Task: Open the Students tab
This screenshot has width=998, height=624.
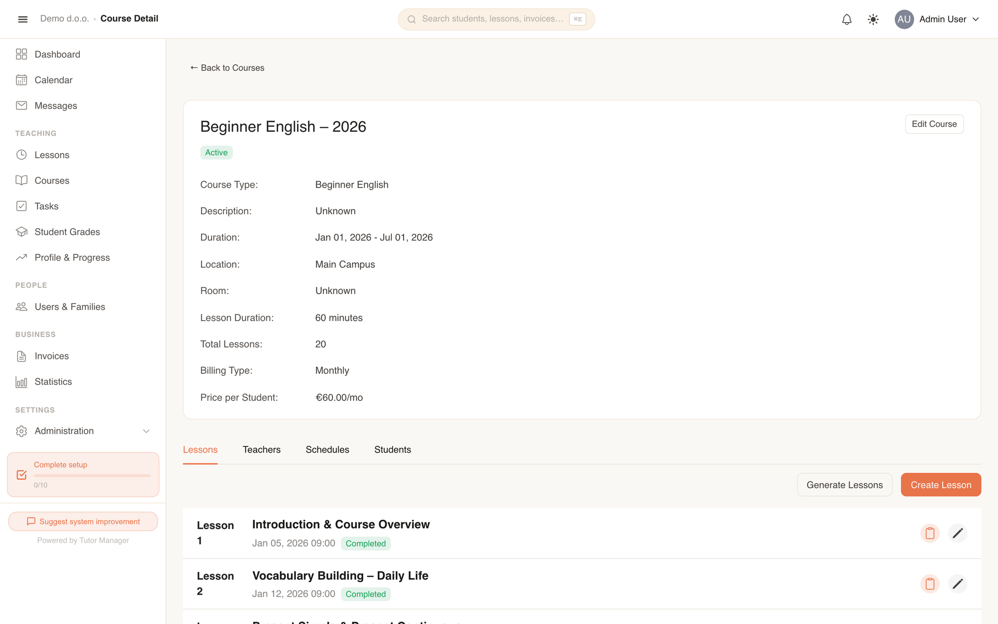Action: coord(393,450)
